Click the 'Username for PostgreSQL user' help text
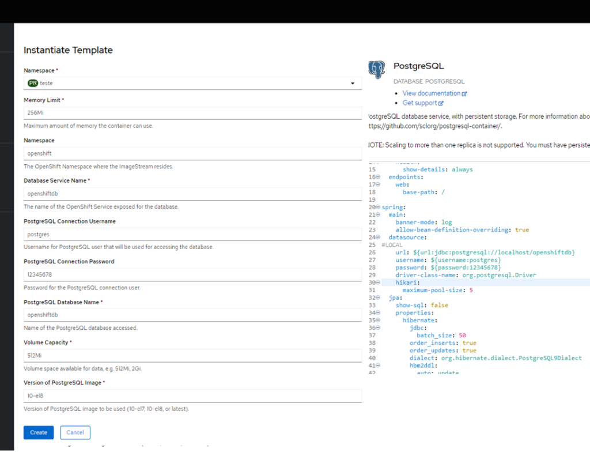 click(x=119, y=247)
